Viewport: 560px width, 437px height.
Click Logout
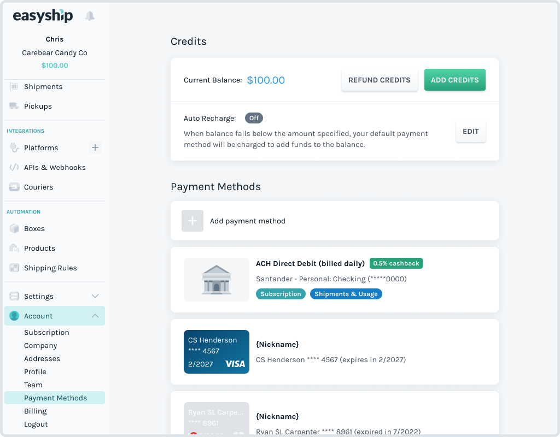[36, 424]
